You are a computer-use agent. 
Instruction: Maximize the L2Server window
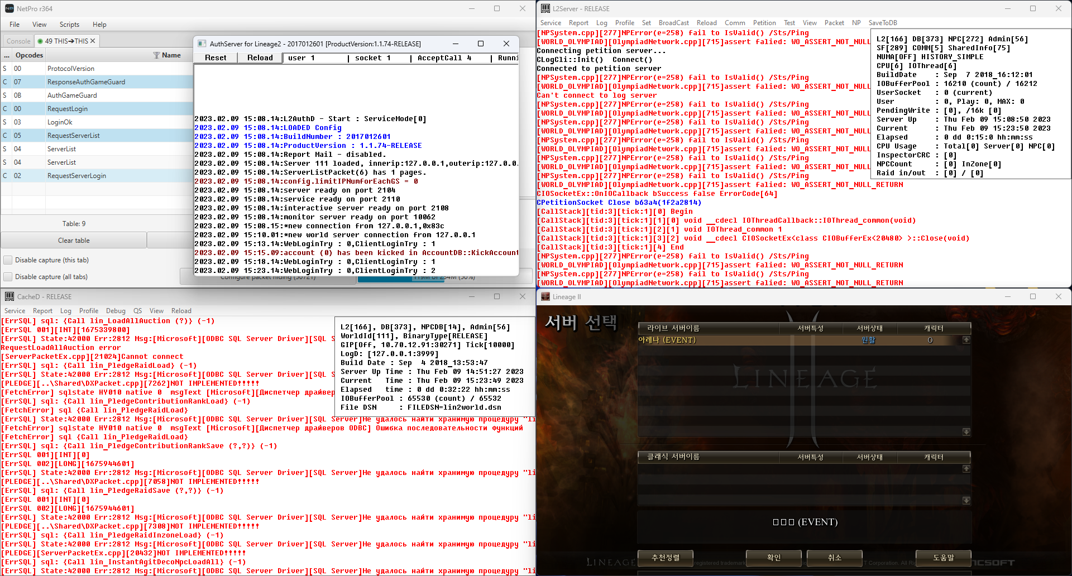click(1033, 9)
